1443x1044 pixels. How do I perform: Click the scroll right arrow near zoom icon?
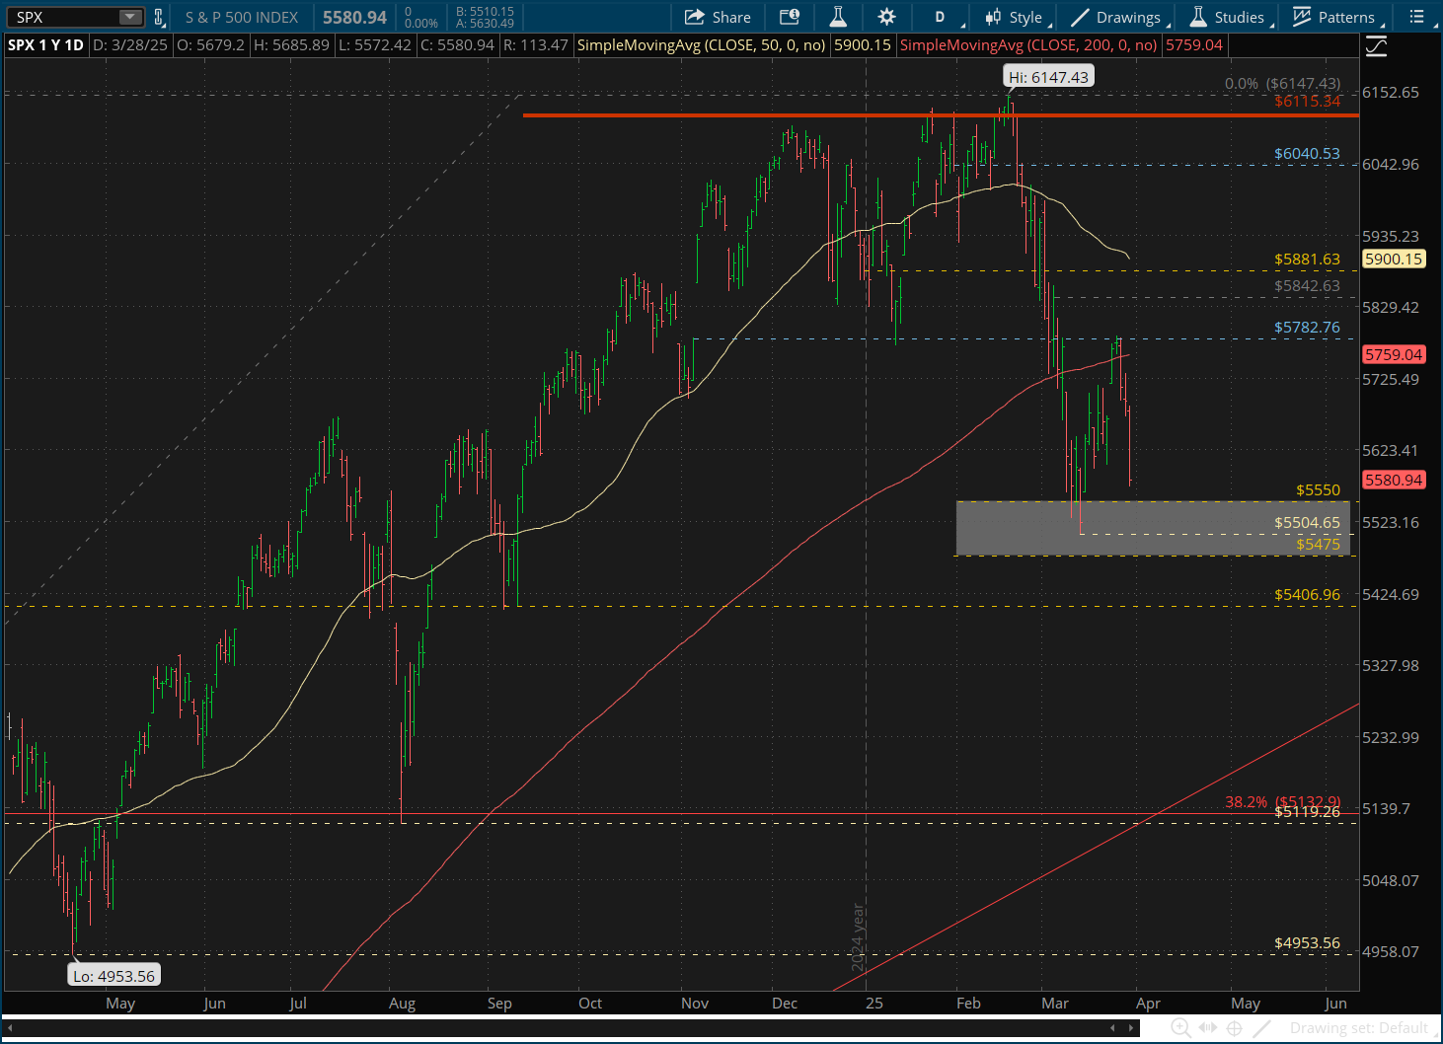coord(1133,1028)
